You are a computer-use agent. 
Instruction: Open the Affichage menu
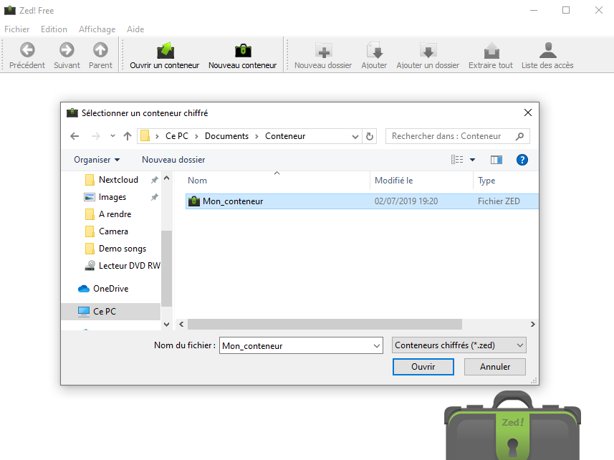pyautogui.click(x=97, y=29)
